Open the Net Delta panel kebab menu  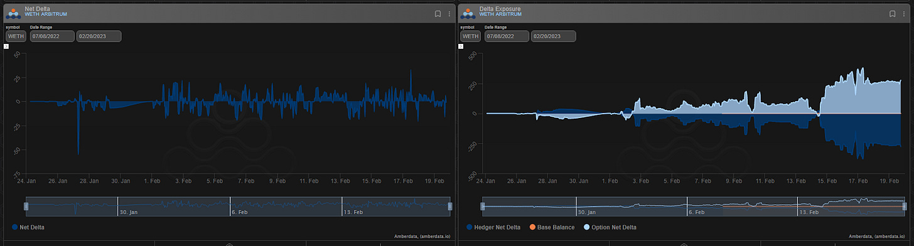[449, 13]
